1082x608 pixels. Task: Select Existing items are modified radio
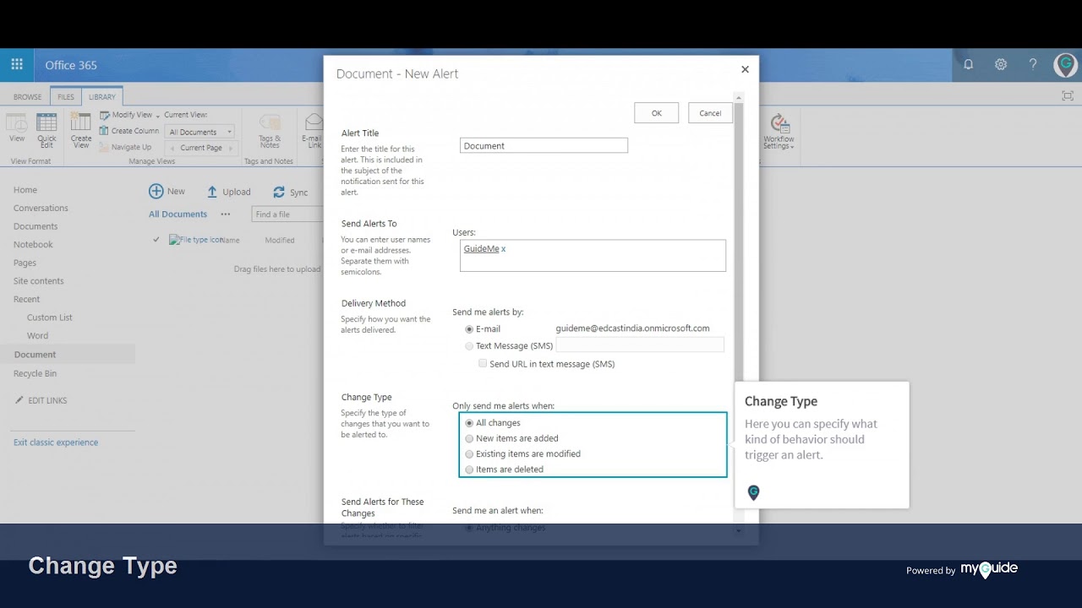point(469,454)
